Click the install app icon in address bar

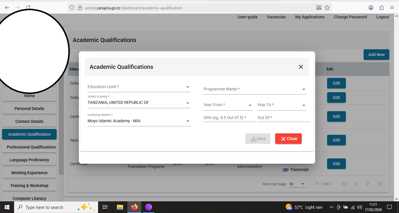319,8
